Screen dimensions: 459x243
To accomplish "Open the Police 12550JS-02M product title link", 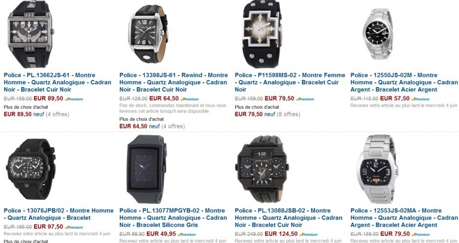I will (404, 82).
